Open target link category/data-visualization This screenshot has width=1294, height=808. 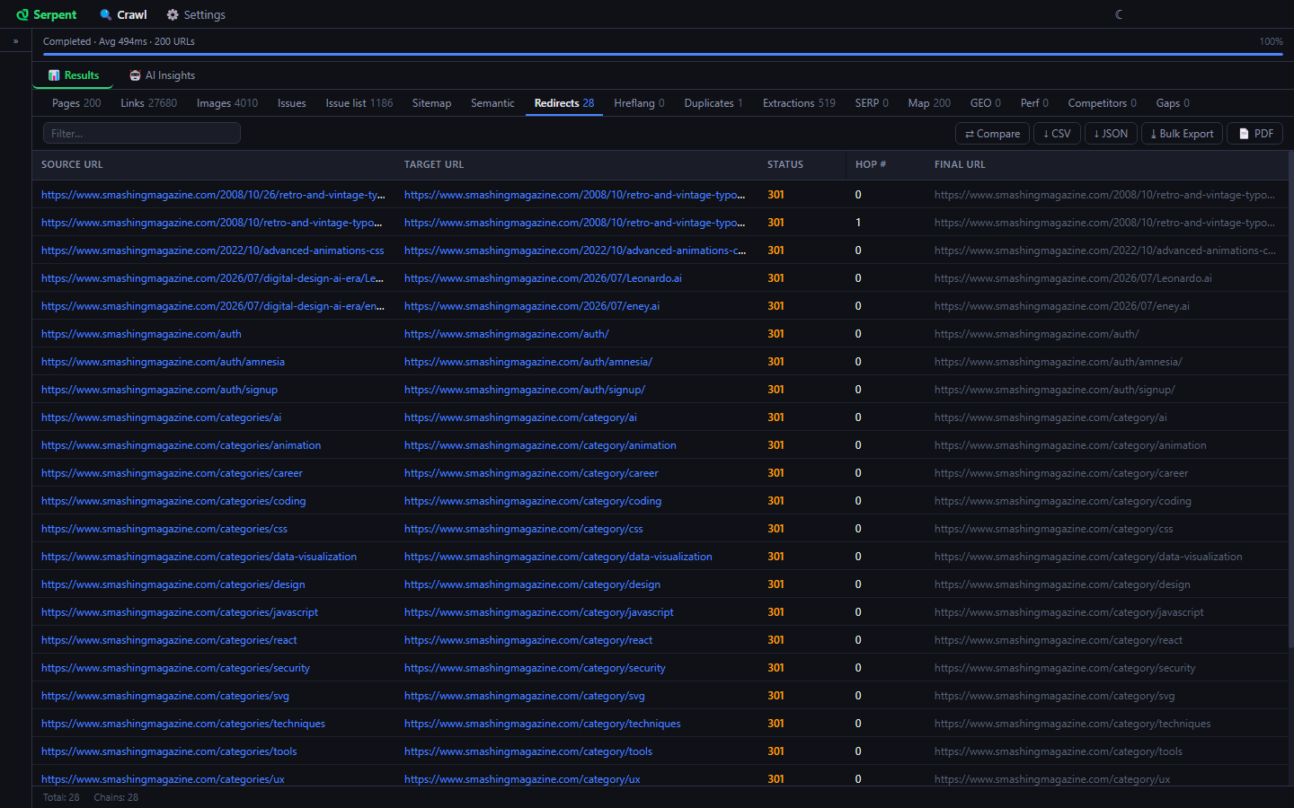point(558,557)
